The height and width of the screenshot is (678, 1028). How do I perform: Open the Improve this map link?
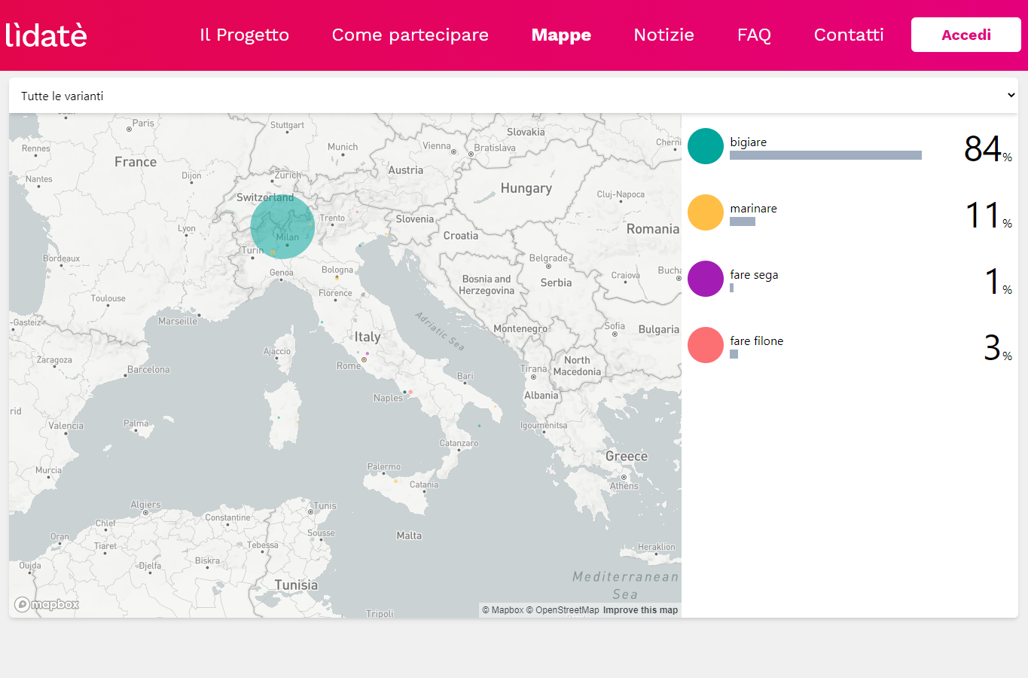pos(639,609)
